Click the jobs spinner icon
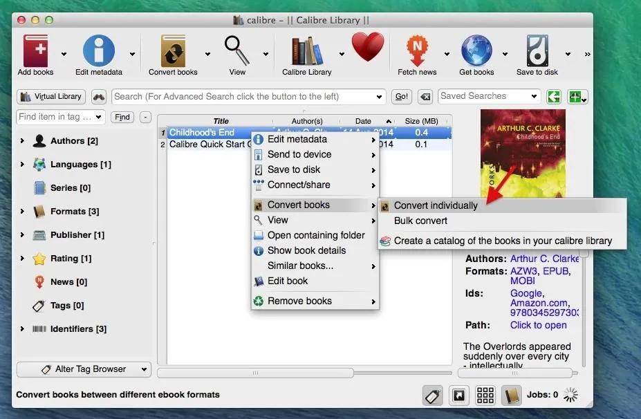The height and width of the screenshot is (419, 641). [570, 395]
